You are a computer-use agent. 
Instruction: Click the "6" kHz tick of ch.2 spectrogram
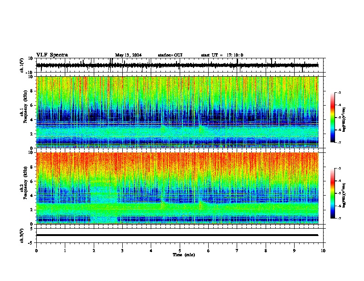[32, 181]
